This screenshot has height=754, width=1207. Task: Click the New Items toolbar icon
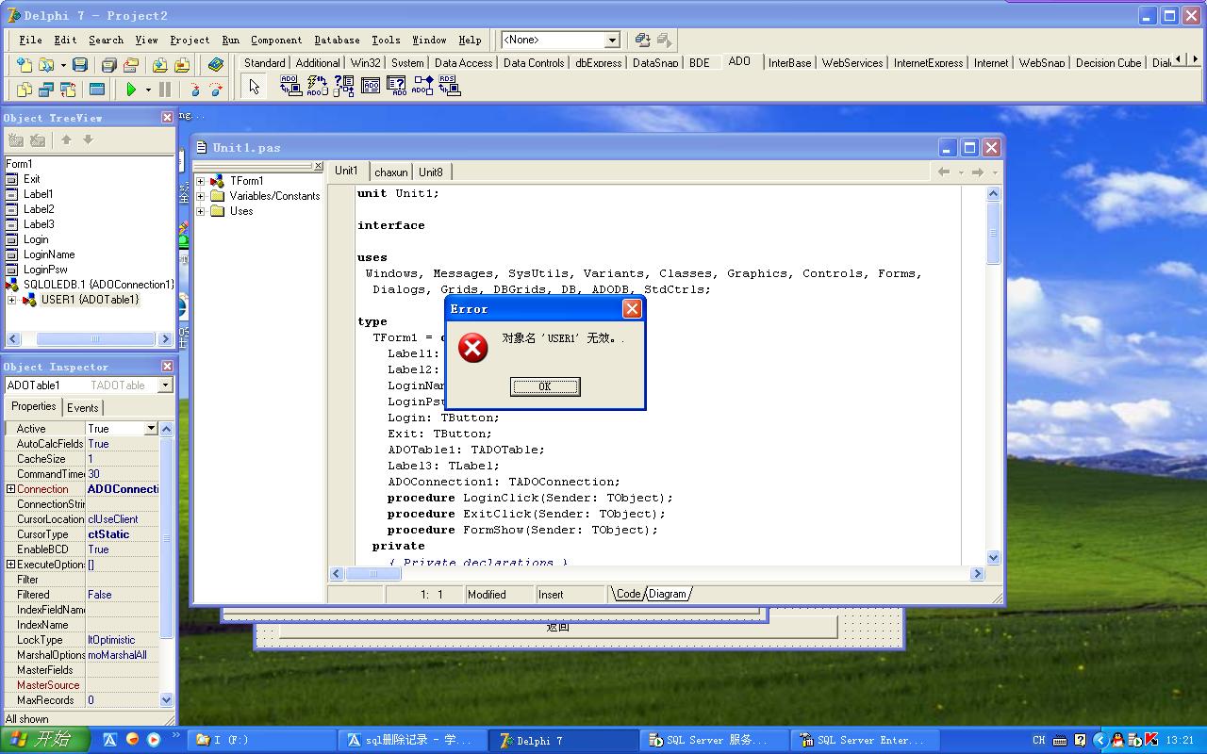click(x=24, y=65)
